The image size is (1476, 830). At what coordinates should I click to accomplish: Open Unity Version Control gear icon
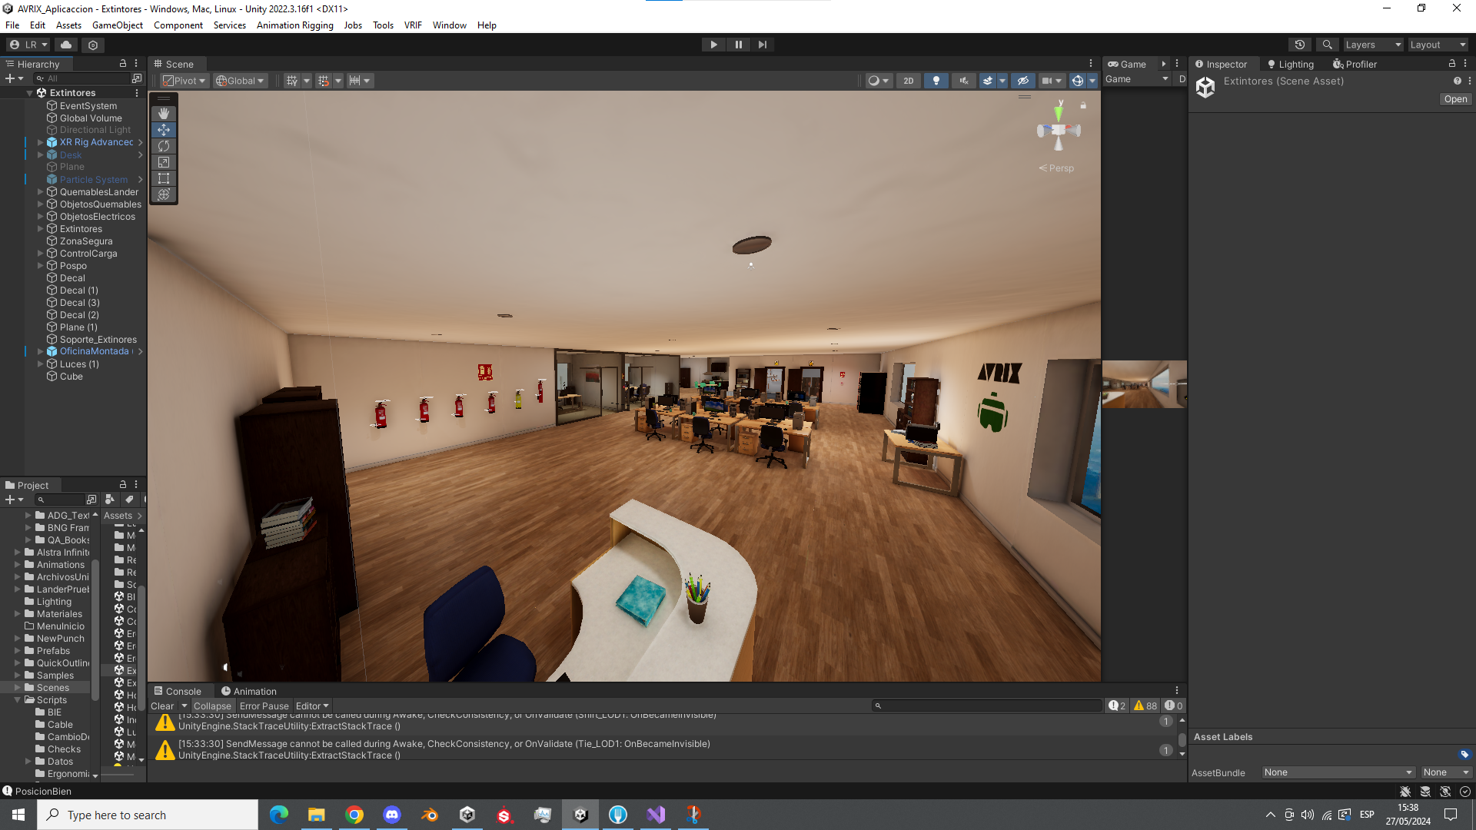[93, 45]
